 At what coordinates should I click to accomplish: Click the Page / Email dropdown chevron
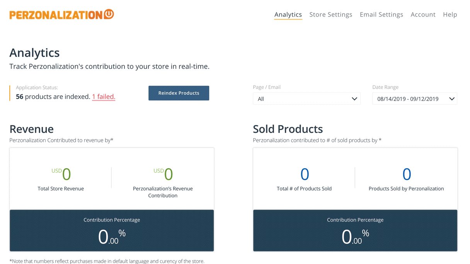click(x=354, y=99)
